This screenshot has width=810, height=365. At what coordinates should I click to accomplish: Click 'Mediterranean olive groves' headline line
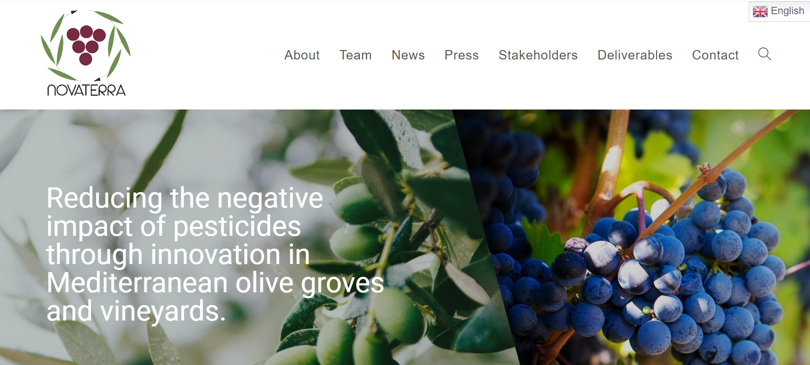tap(215, 283)
